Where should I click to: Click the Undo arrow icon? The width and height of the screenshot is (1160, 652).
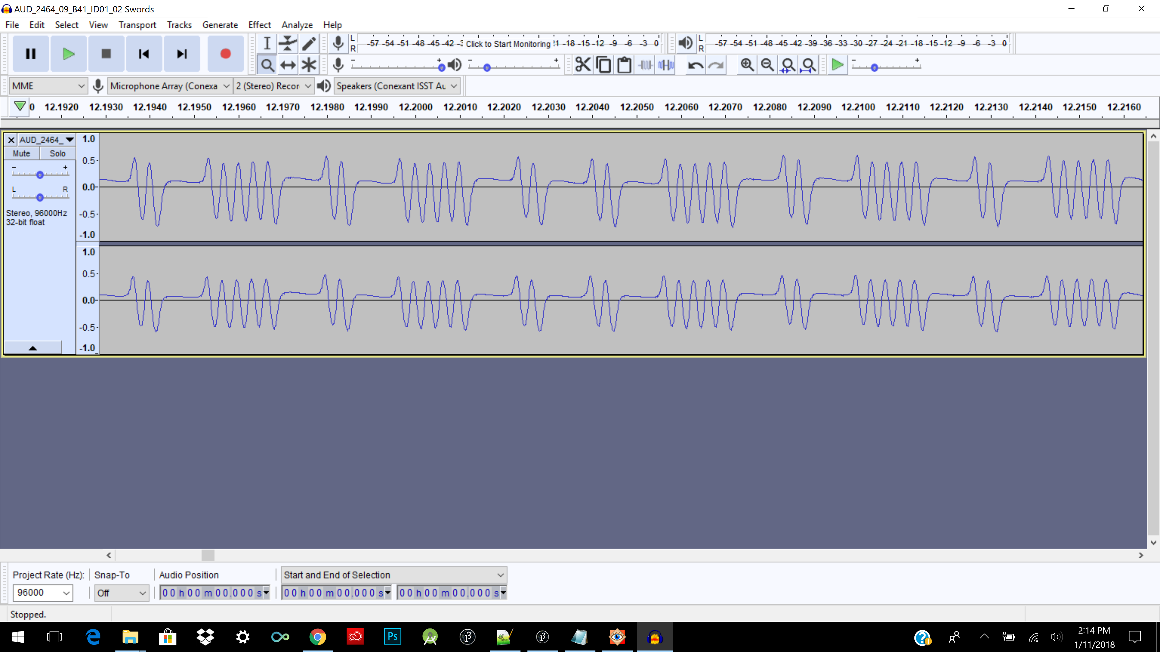695,65
